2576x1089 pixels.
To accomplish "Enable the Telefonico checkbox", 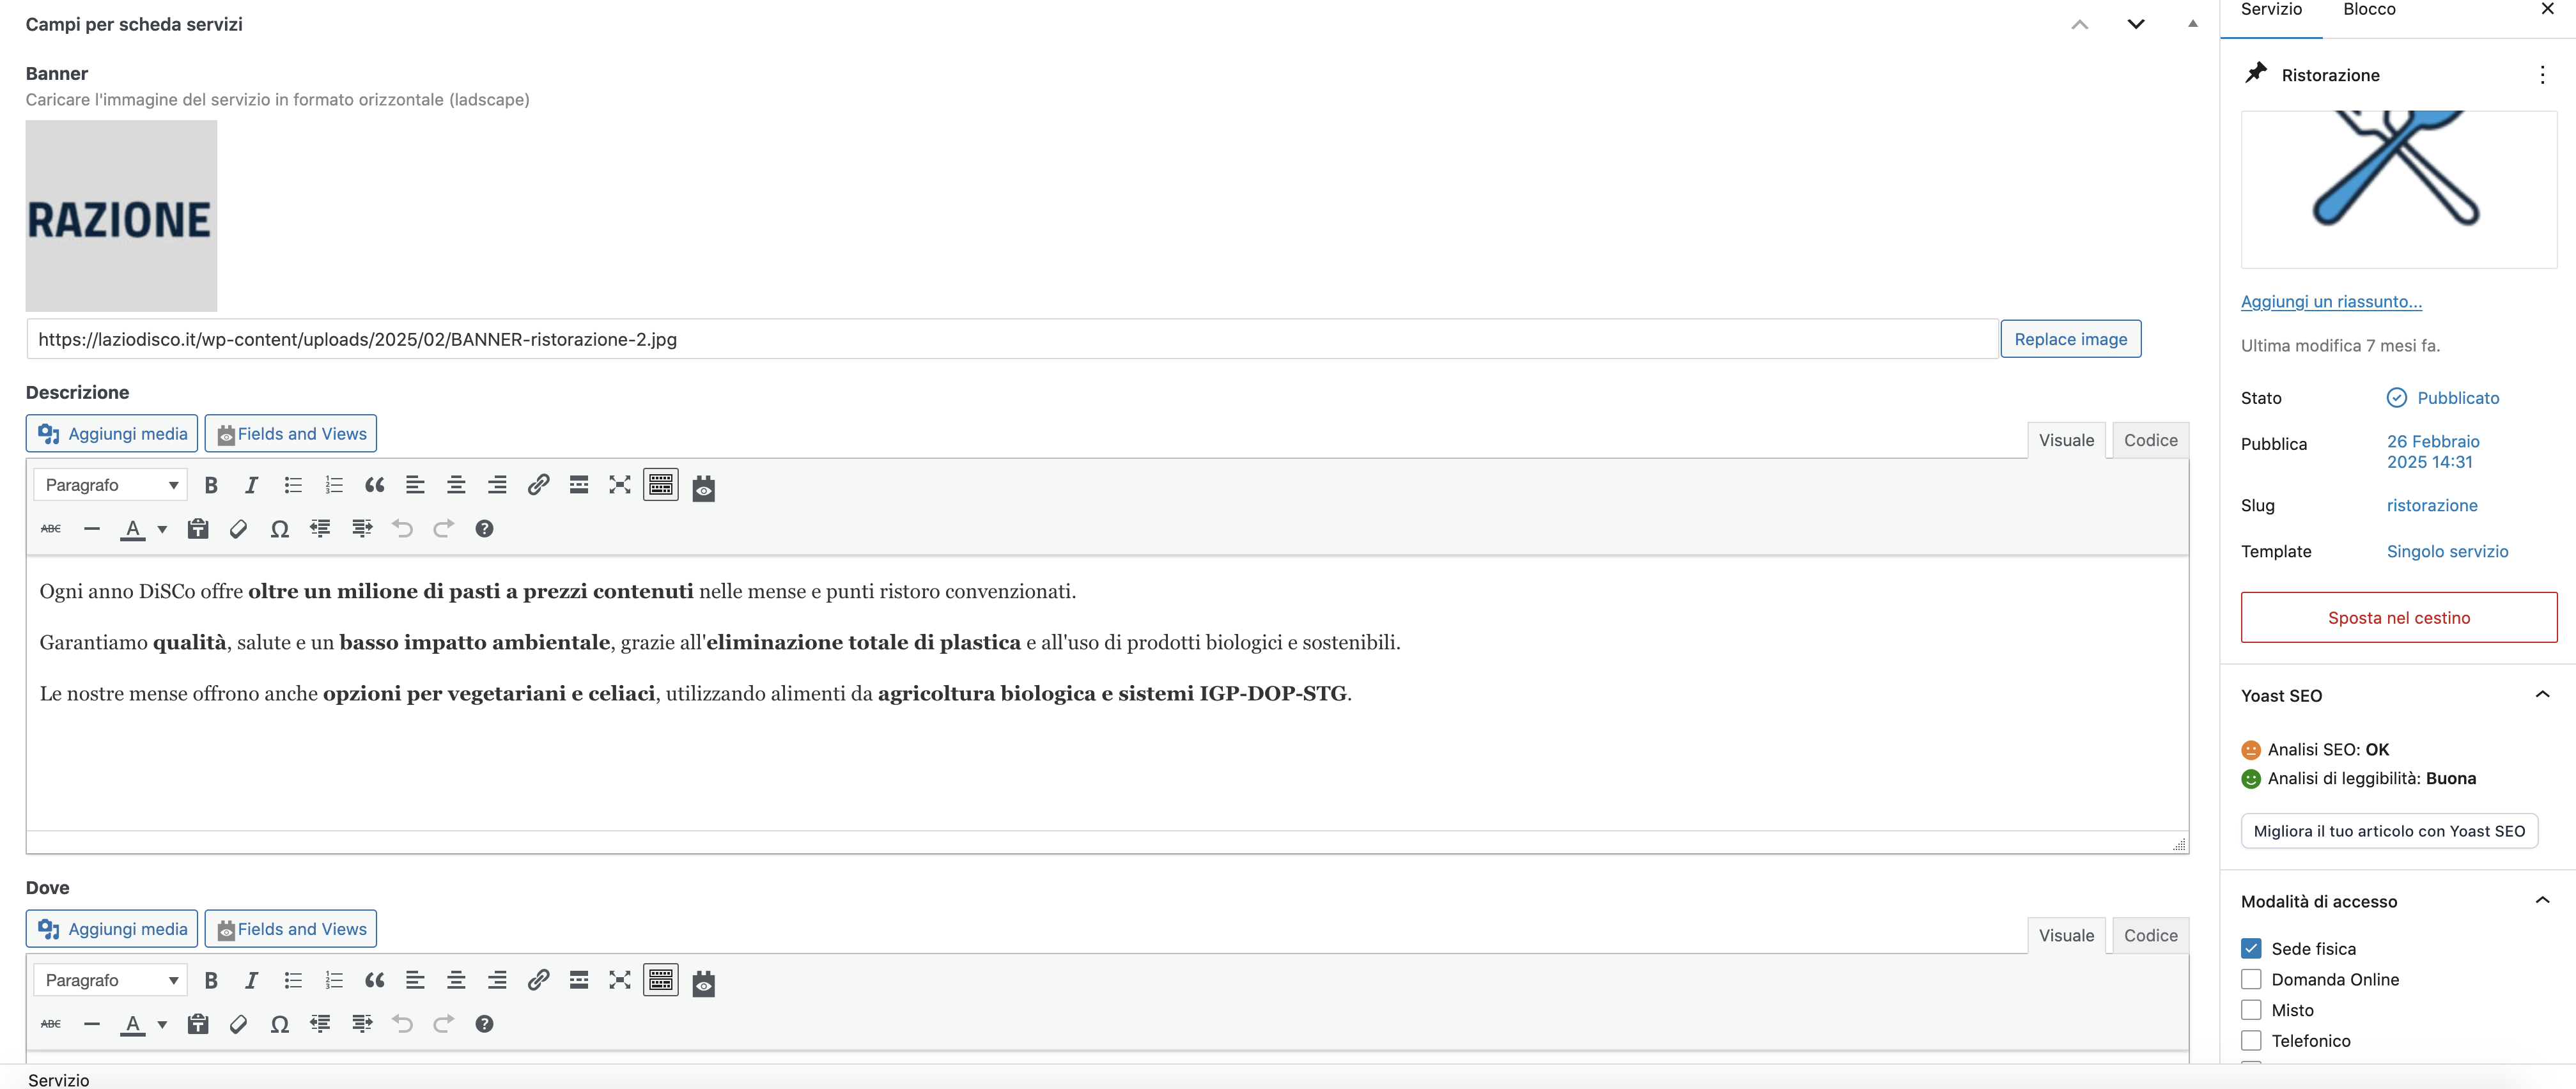I will coord(2251,1041).
